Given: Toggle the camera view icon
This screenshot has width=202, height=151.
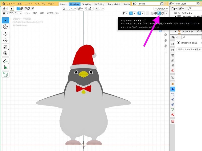Looking at the screenshot, I should click(x=165, y=46).
